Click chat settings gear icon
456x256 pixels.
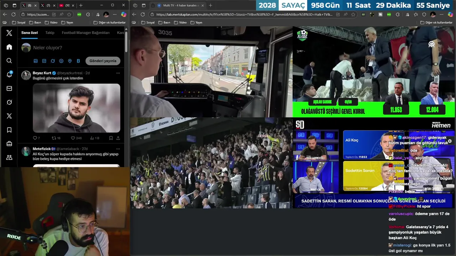click(x=450, y=141)
